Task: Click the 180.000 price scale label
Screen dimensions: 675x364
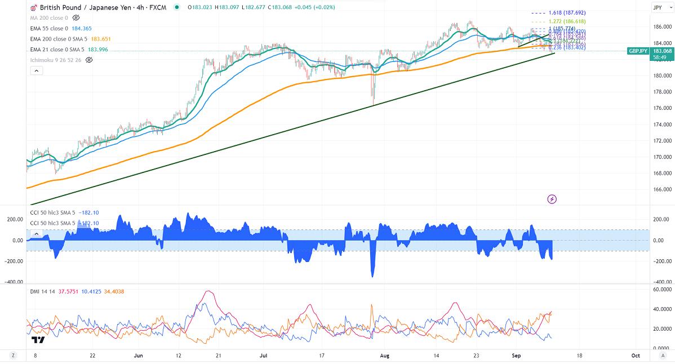Action: 663,76
